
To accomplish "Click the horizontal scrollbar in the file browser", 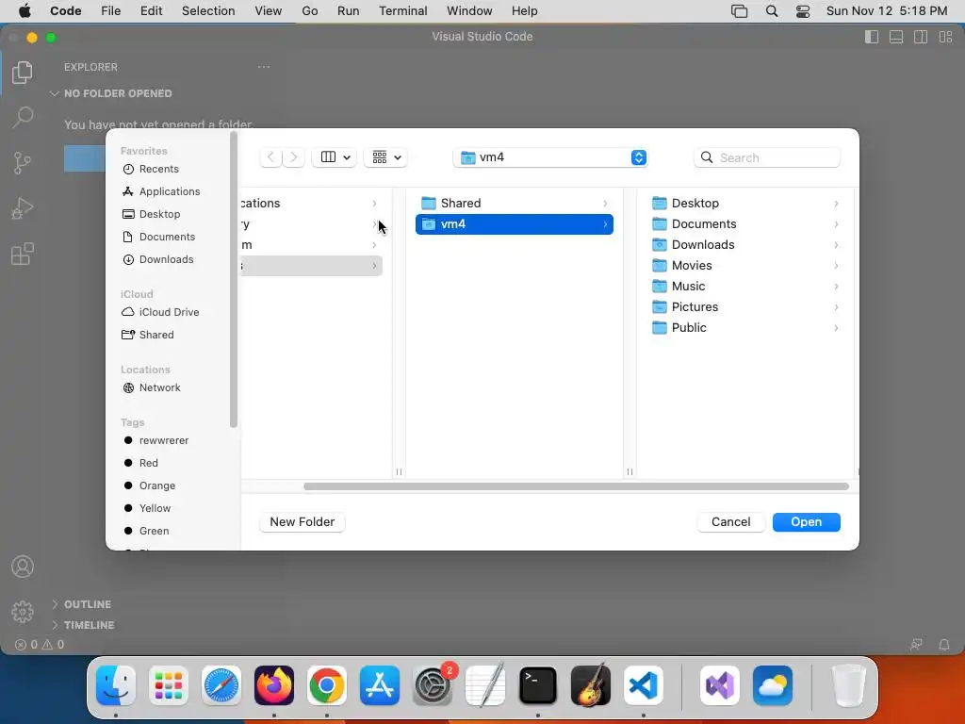I will (576, 486).
